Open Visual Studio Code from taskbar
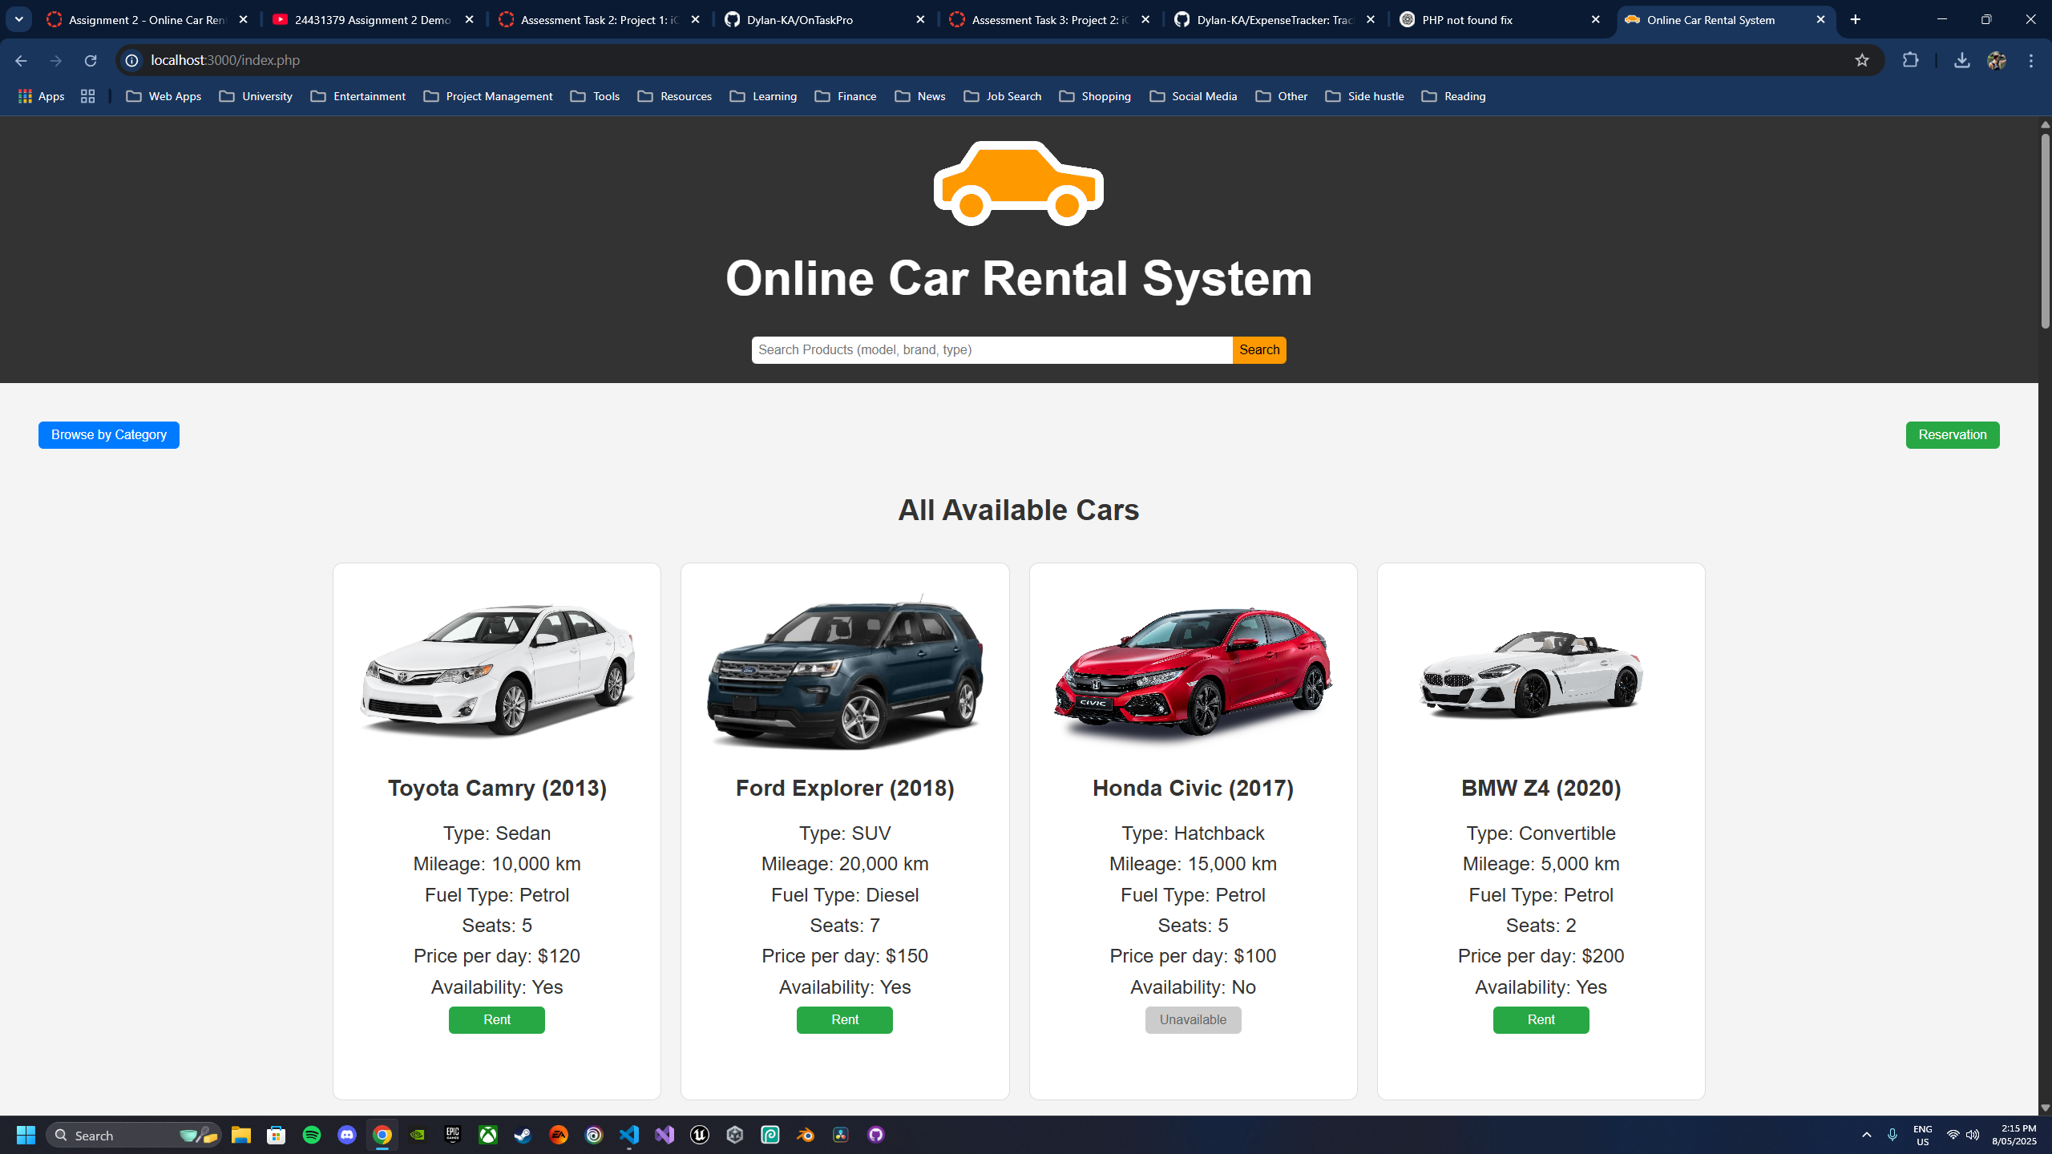Screen dimensions: 2052x1154 [629, 1135]
